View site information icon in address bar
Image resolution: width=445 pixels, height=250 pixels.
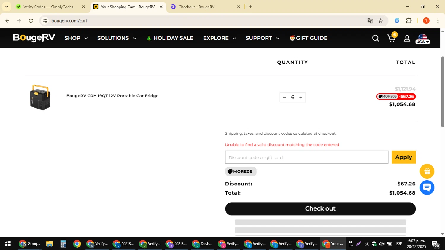[45, 21]
